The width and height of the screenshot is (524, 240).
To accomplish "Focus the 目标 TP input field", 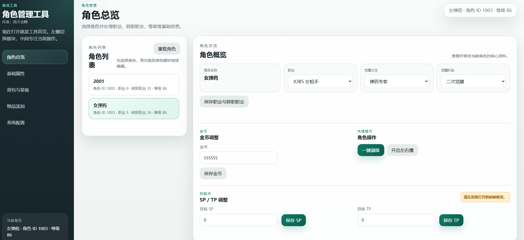I will (x=396, y=220).
